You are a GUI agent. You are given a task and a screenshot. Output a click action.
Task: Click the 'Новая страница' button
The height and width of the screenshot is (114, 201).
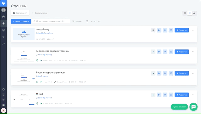21,21
